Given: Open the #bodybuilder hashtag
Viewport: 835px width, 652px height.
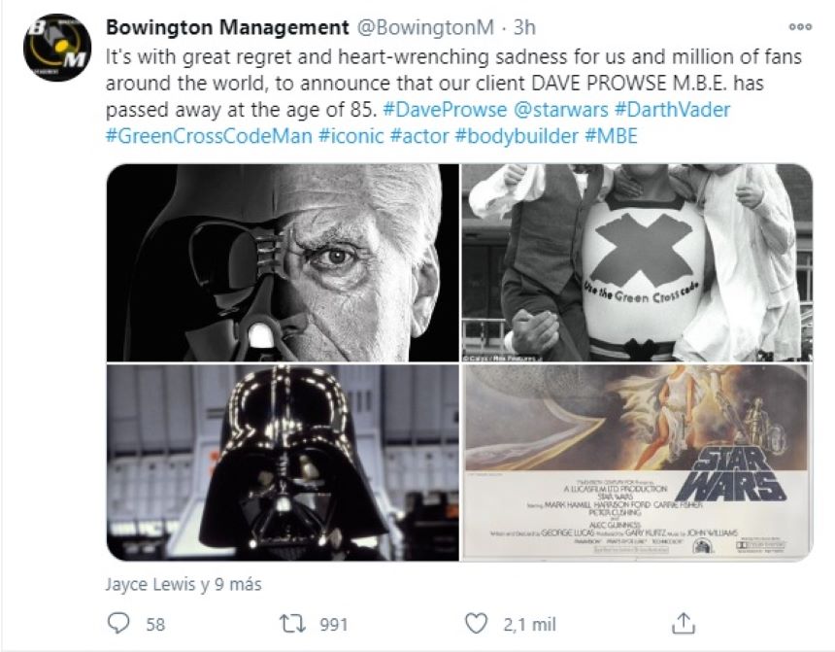Looking at the screenshot, I should (x=518, y=136).
